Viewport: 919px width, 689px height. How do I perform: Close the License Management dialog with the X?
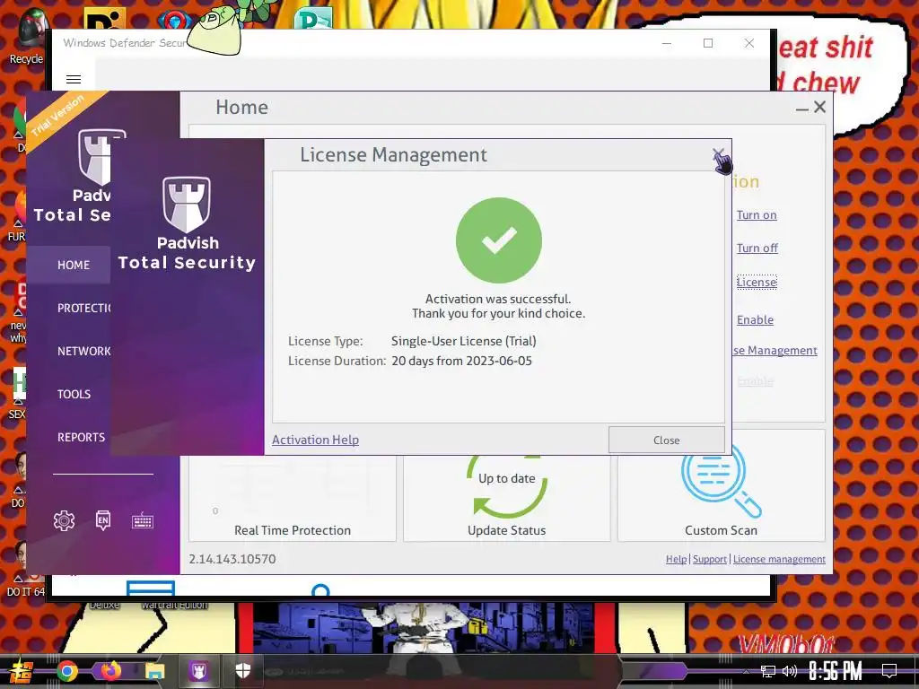[x=718, y=155]
